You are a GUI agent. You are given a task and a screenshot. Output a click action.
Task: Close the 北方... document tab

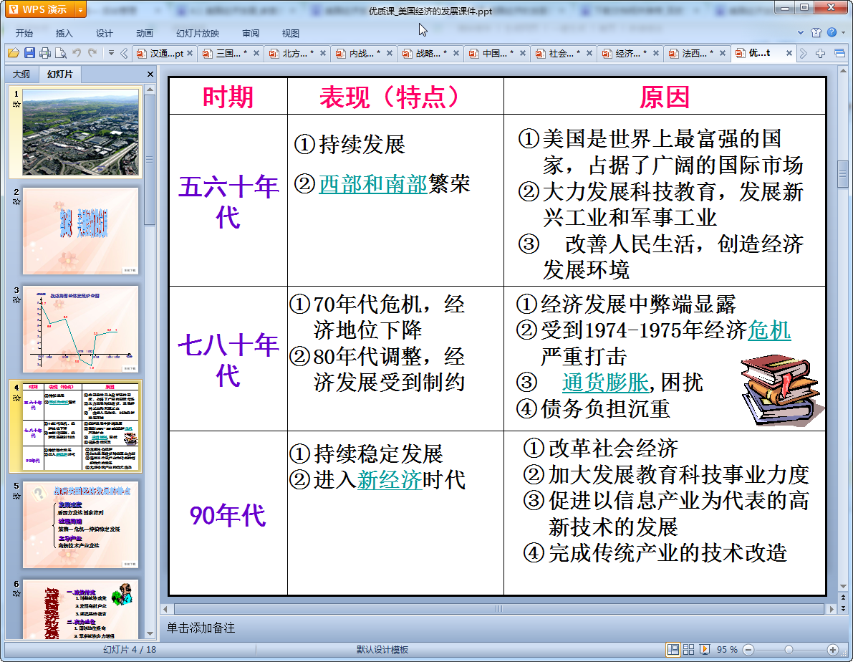tap(323, 53)
